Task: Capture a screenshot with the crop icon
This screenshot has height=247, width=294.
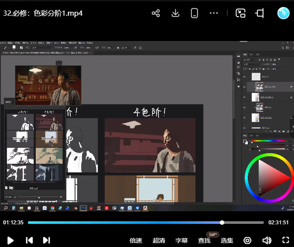Action: pos(260,13)
